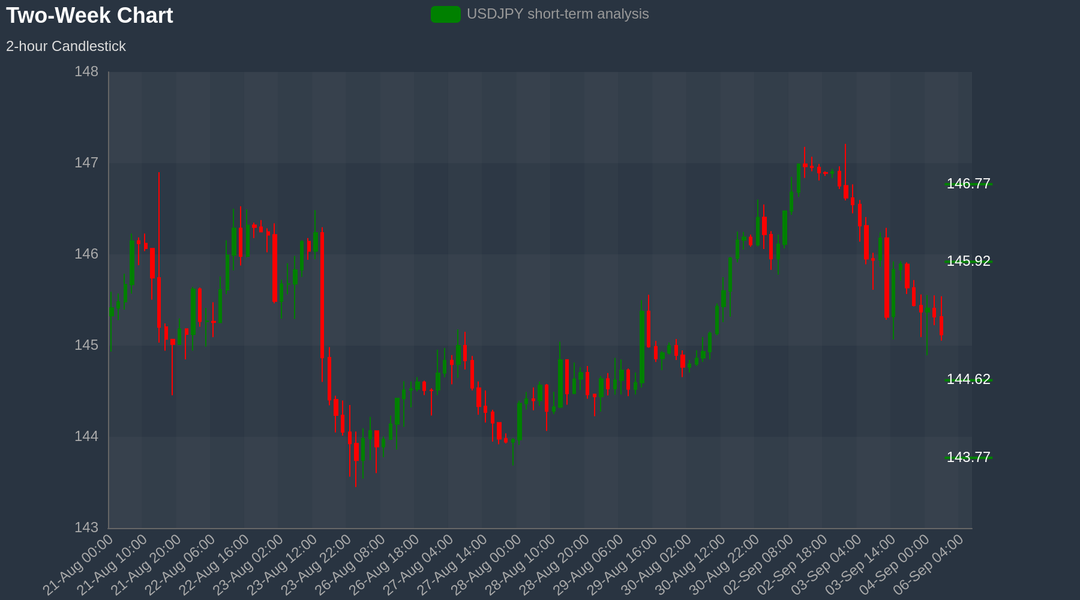Click the Two-Week Chart title
Viewport: 1080px width, 600px height.
coord(89,16)
